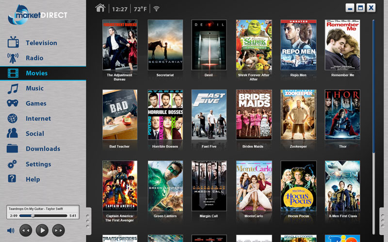Click the Games controller icon
Image resolution: width=388 pixels, height=242 pixels.
tap(13, 103)
